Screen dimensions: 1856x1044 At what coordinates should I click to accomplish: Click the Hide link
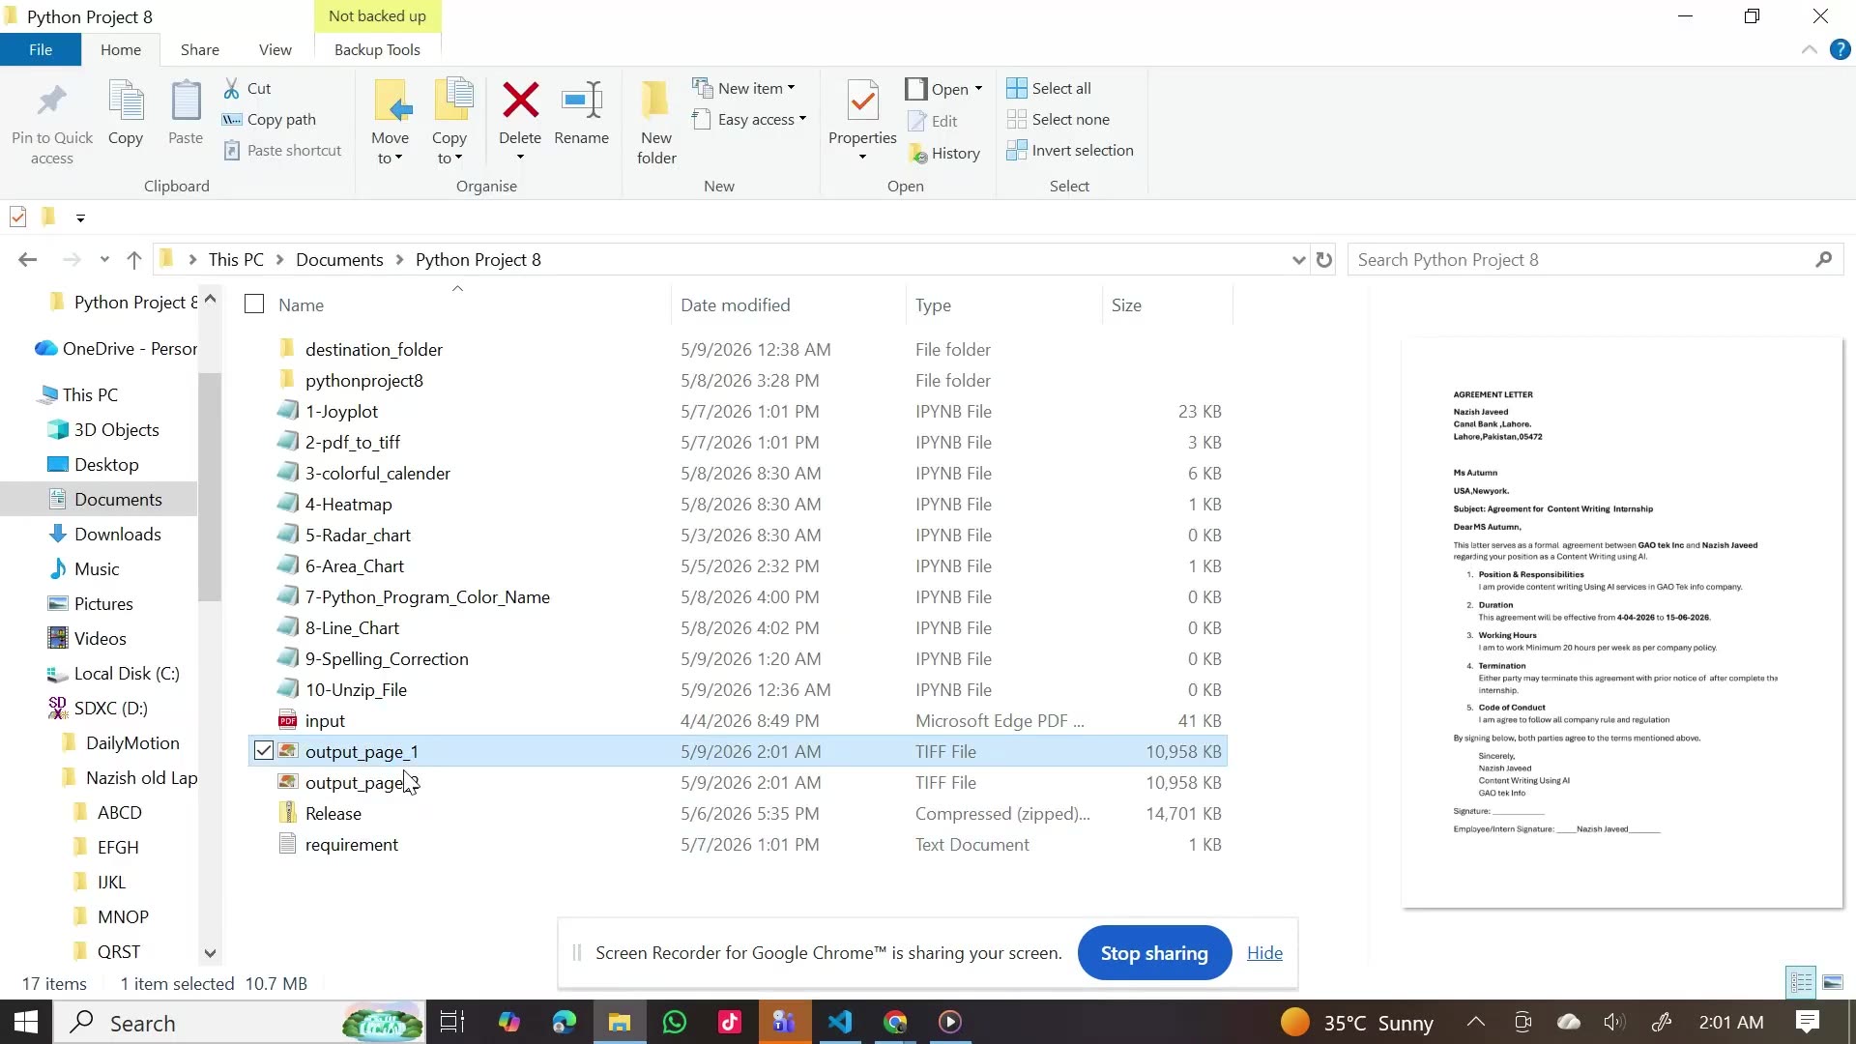pyautogui.click(x=1264, y=952)
